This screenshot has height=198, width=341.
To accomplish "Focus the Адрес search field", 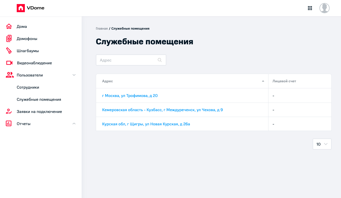I will click(131, 60).
